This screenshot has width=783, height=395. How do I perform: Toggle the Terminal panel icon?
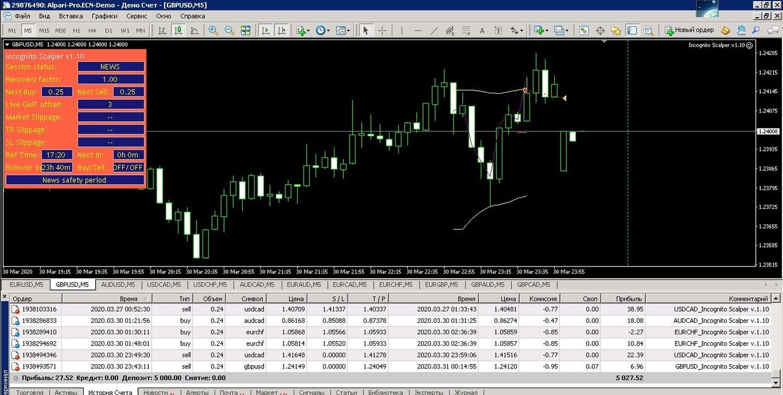tap(632, 30)
